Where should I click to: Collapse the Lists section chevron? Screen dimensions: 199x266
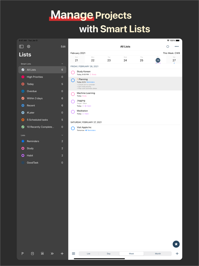(62, 135)
